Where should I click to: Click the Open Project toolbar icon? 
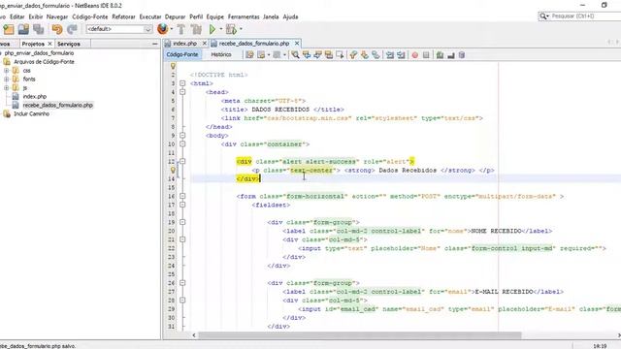(x=23, y=29)
